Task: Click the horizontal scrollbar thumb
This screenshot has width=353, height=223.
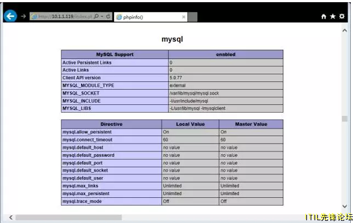Action: [x=69, y=218]
